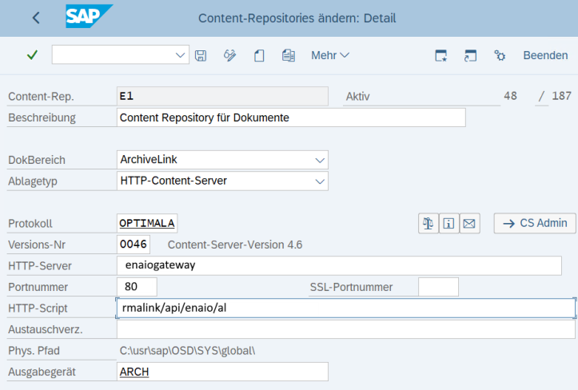Toggle display/change mode pencil icon
Image resolution: width=578 pixels, height=390 pixels.
[230, 55]
